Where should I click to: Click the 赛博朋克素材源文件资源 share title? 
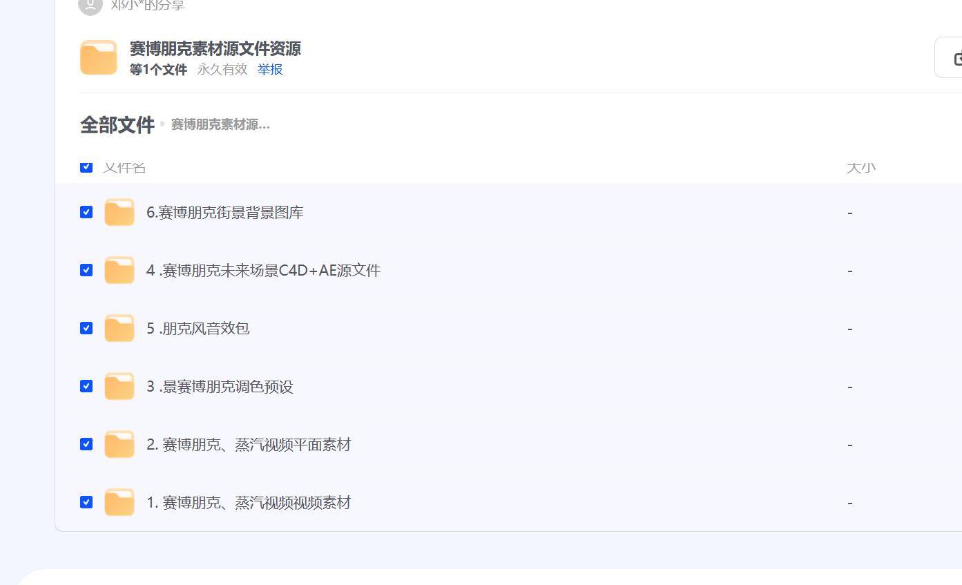[x=215, y=48]
